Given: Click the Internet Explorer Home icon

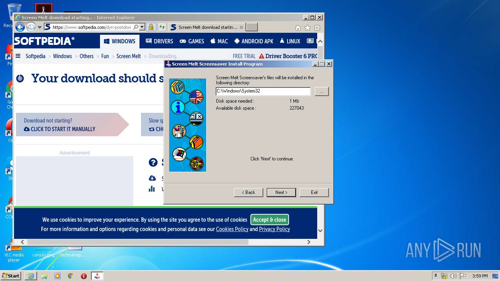Looking at the screenshot, I should [298, 28].
